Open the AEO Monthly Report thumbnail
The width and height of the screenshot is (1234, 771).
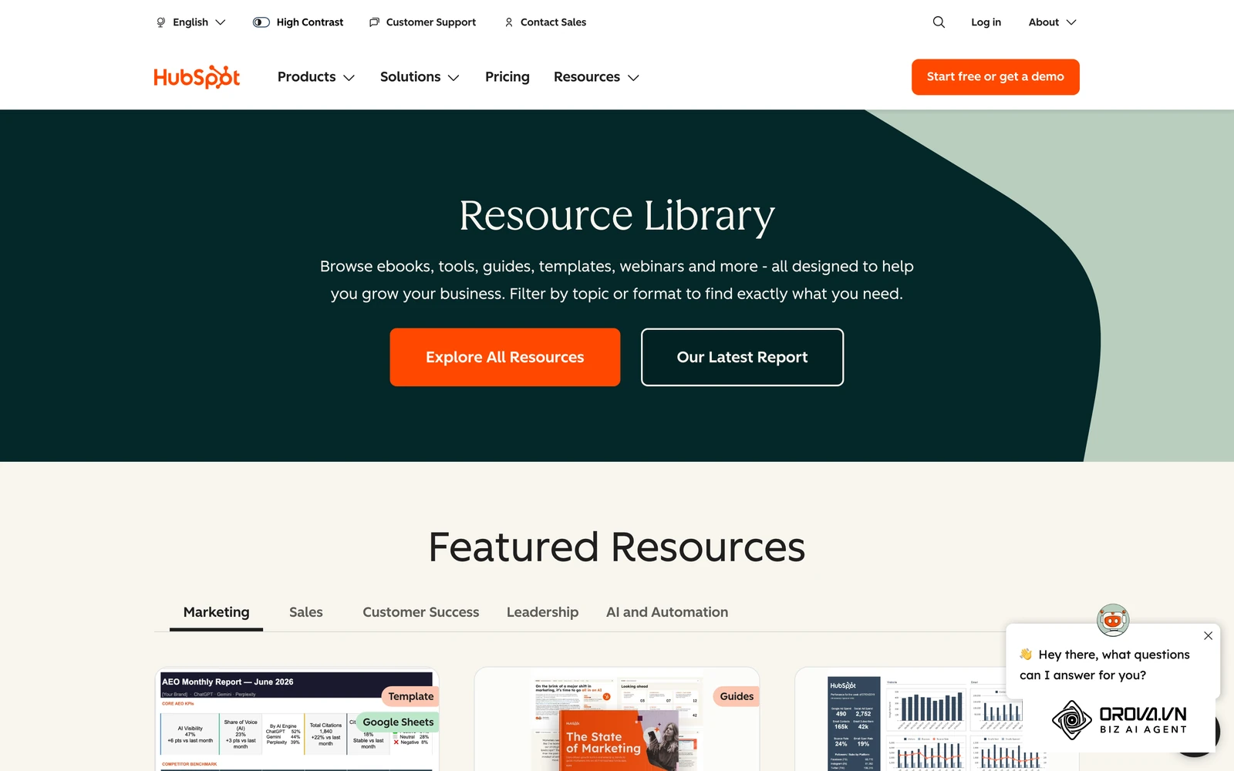click(x=297, y=720)
